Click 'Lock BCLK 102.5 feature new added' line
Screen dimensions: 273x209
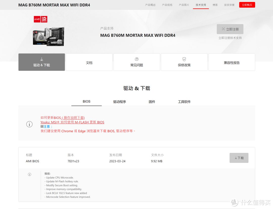point(66,193)
